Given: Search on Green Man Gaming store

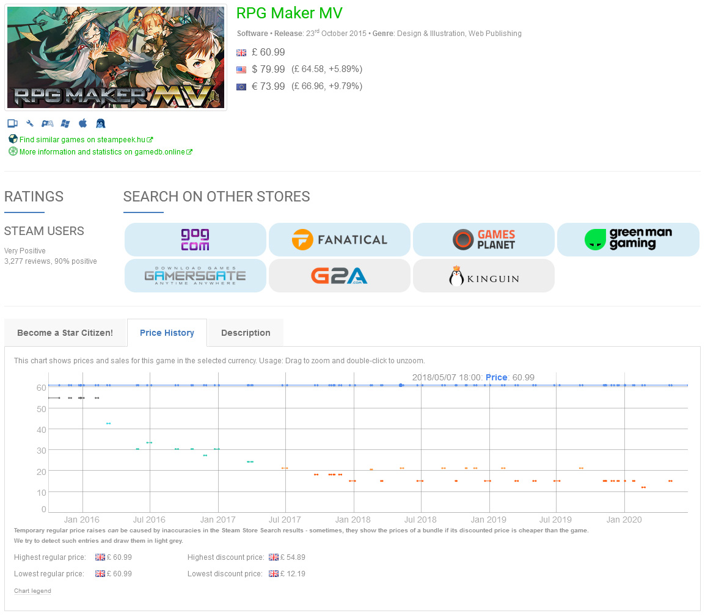Looking at the screenshot, I should coord(628,239).
